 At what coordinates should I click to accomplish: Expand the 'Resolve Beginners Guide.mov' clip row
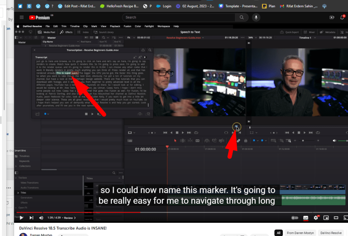(x=45, y=46)
